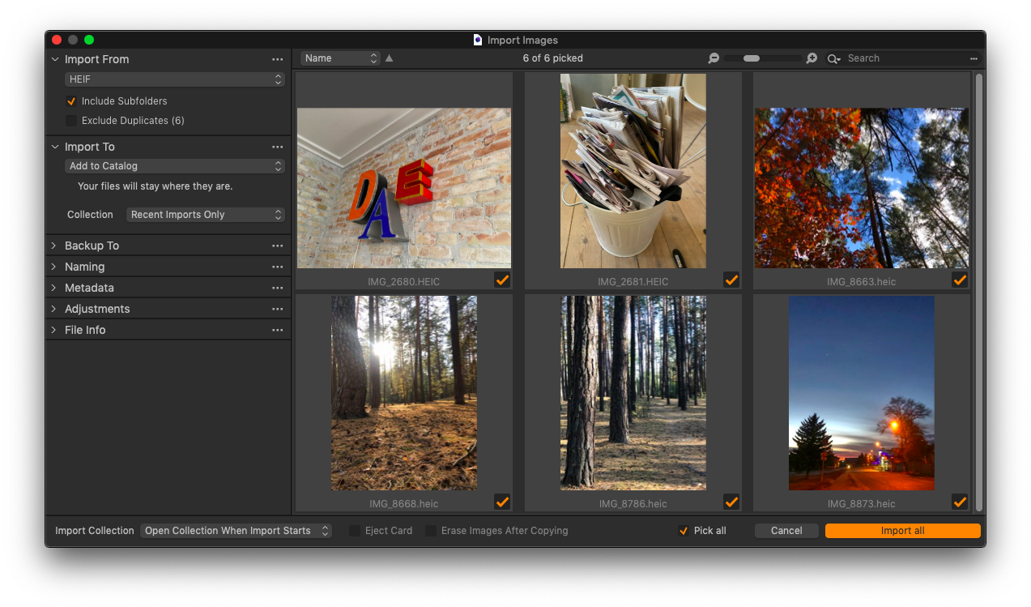Toggle the Pick all checkbox
The width and height of the screenshot is (1031, 607).
click(x=684, y=531)
